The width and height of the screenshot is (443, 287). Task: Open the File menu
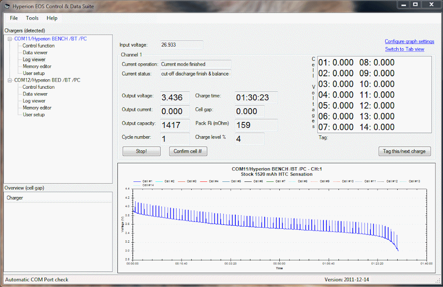[14, 18]
